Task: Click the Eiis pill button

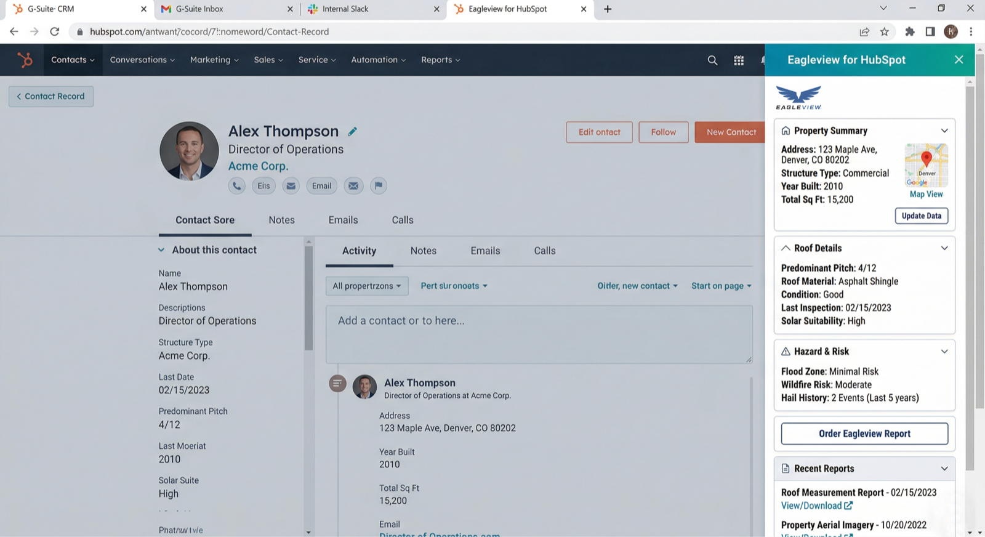Action: tap(263, 185)
